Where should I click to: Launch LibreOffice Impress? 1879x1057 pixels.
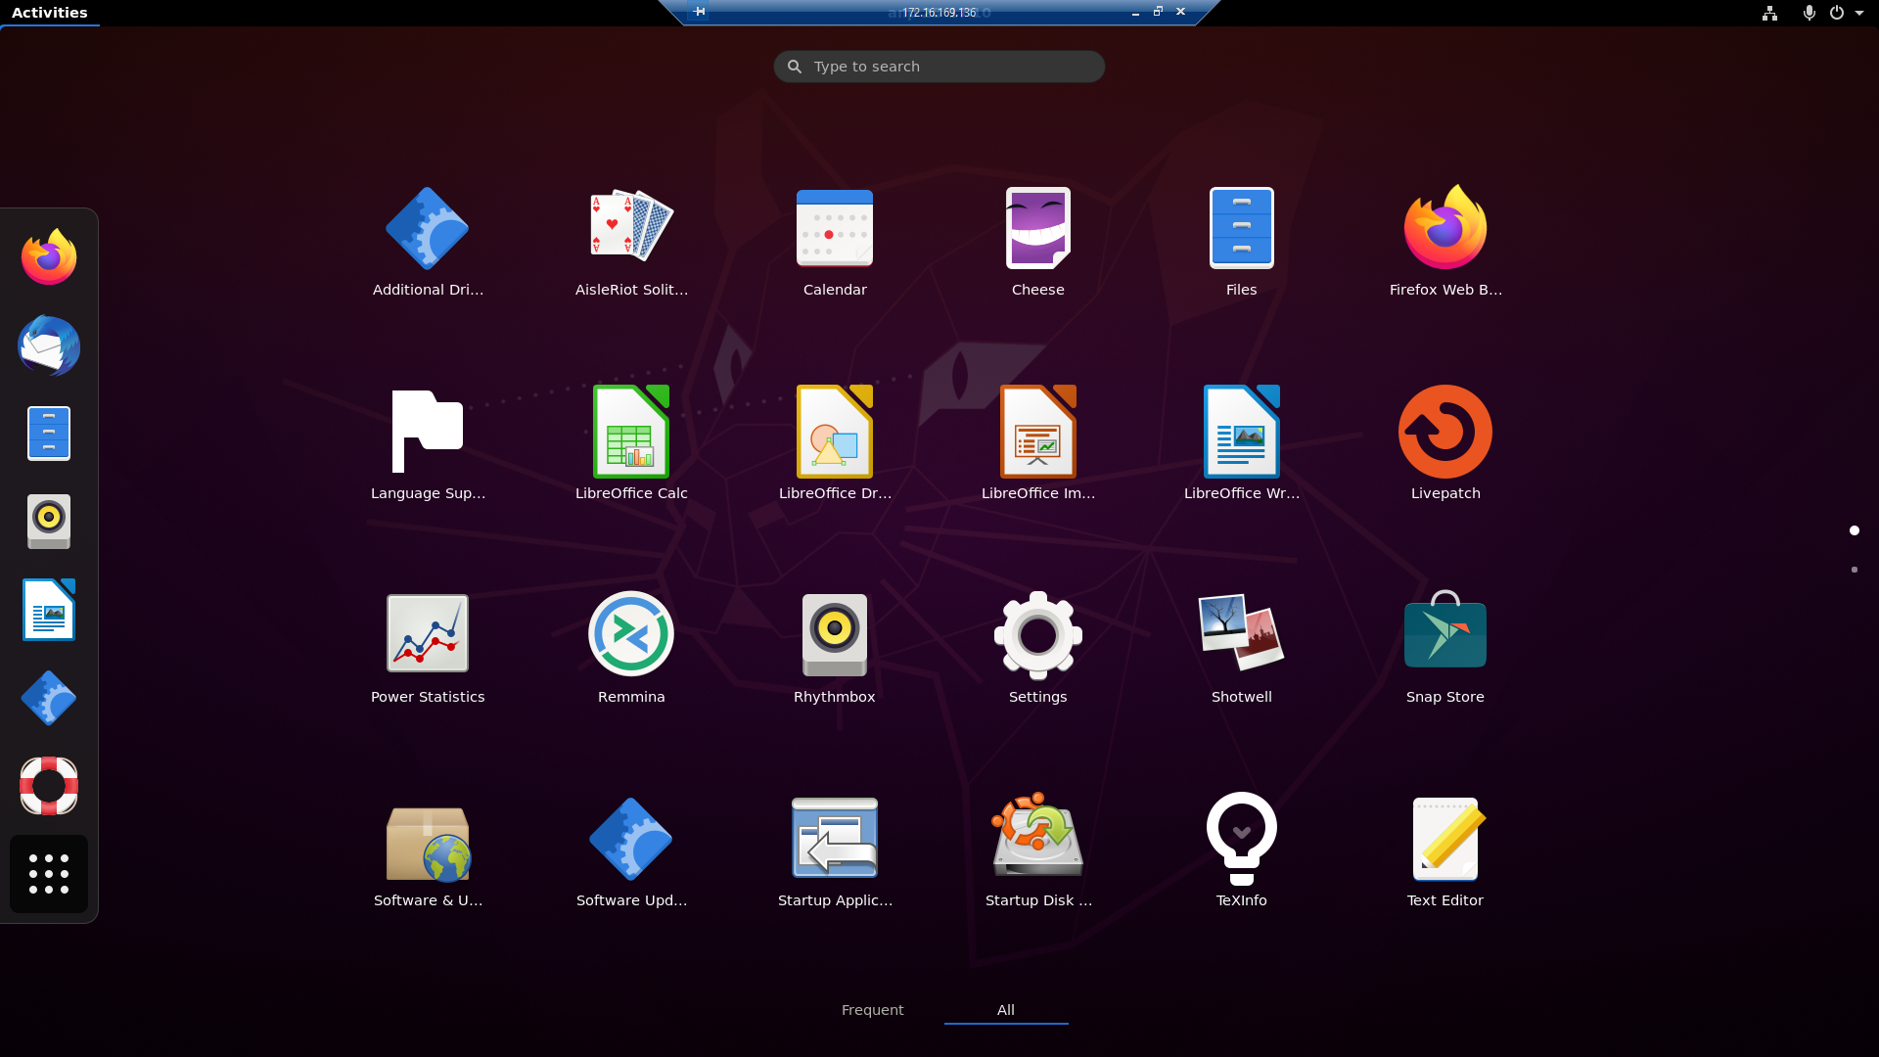[1038, 445]
